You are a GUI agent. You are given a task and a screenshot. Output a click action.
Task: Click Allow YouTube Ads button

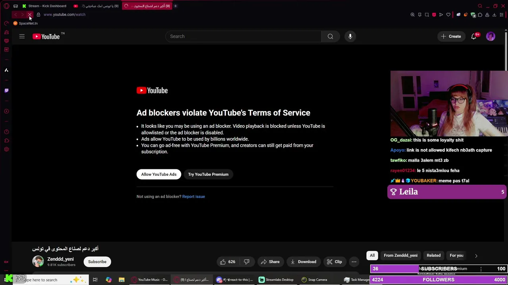[x=159, y=174]
